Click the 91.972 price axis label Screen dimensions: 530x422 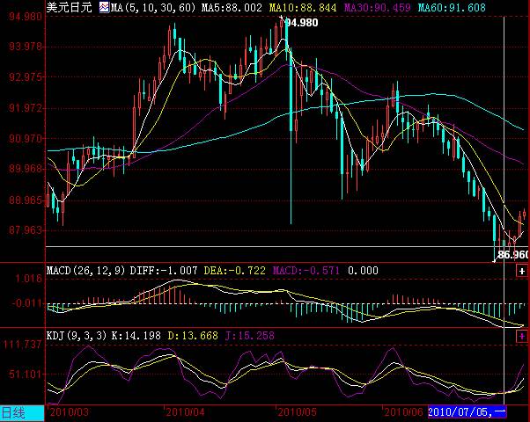(26, 108)
